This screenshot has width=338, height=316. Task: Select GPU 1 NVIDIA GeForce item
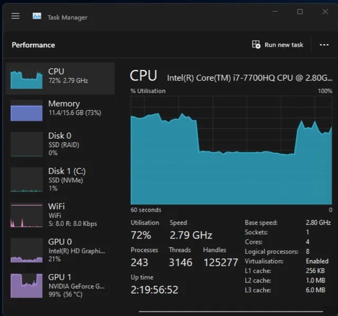60,285
